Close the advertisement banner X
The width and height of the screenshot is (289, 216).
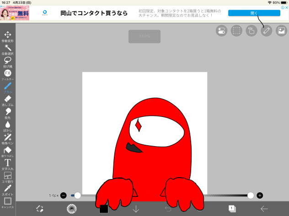(287, 8)
